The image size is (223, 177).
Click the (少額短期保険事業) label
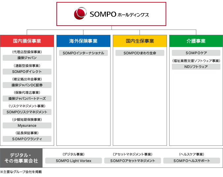click(x=27, y=120)
